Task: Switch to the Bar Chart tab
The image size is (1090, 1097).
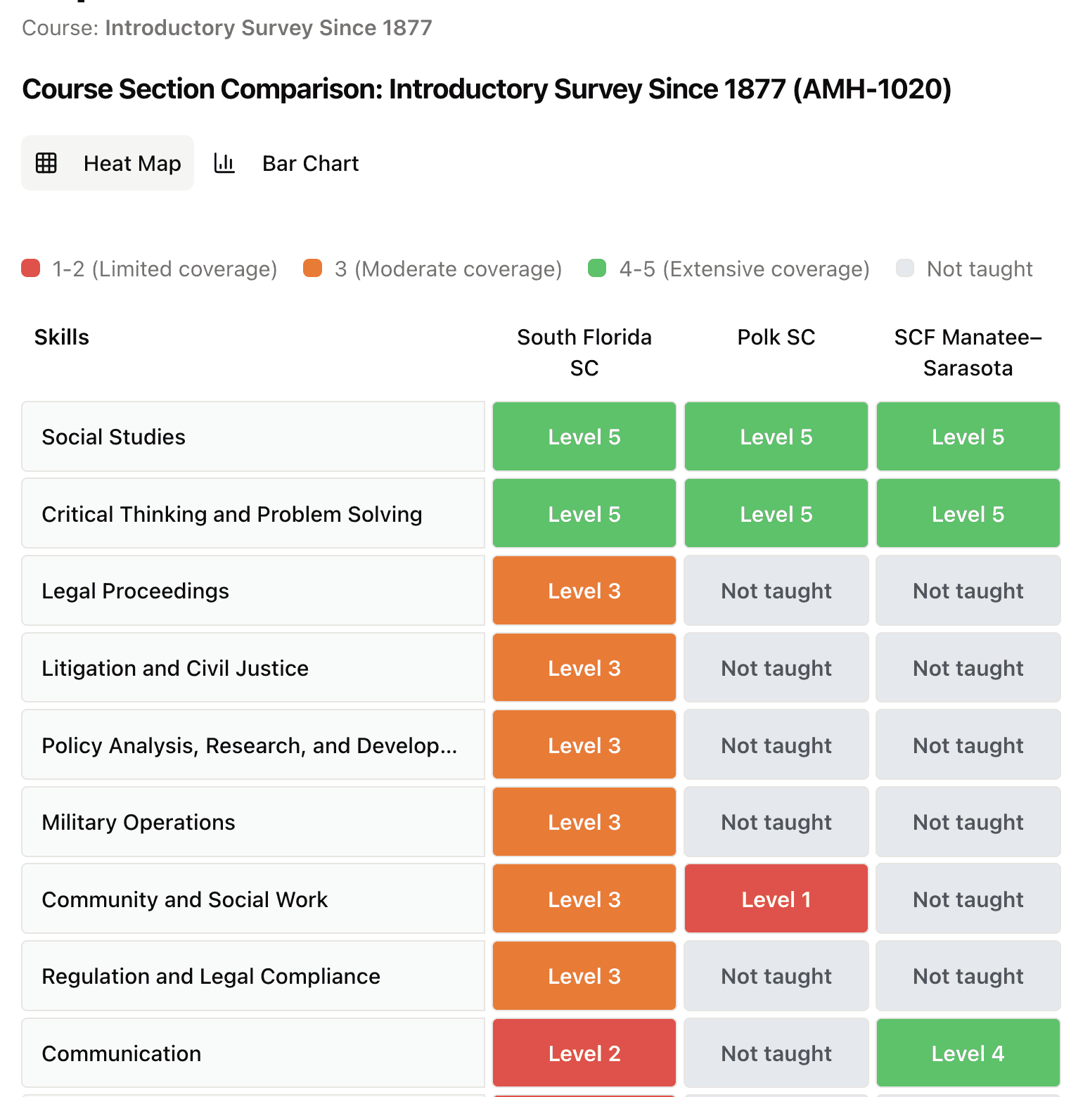Action: [x=309, y=163]
